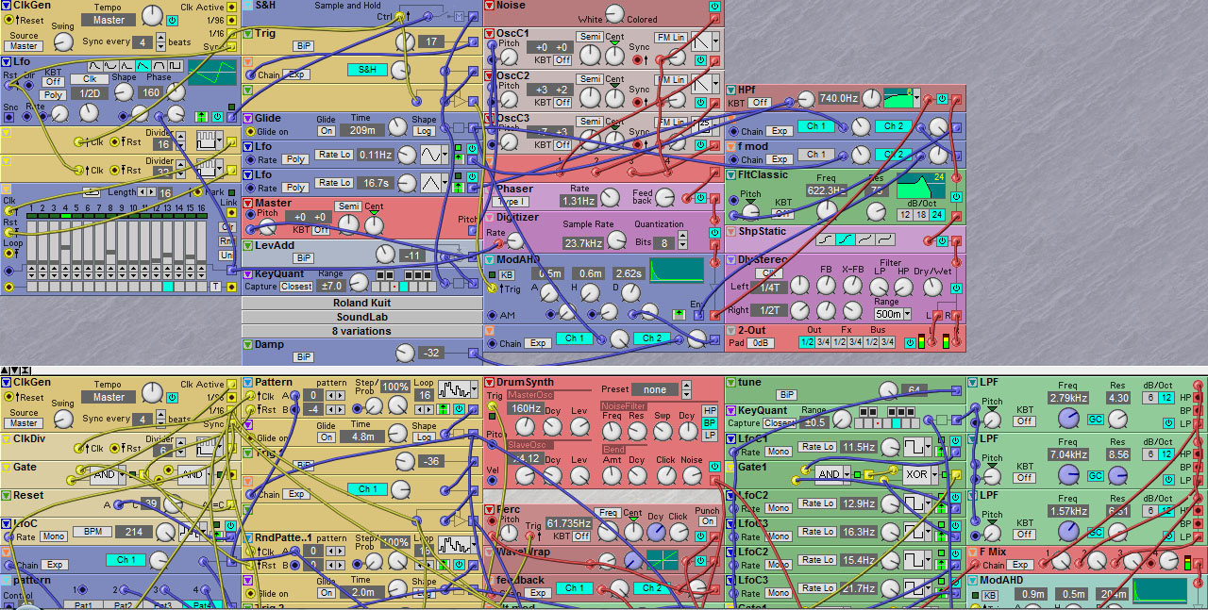Click the Swing knob in top ClkGen
The height and width of the screenshot is (610, 1208).
[x=62, y=43]
